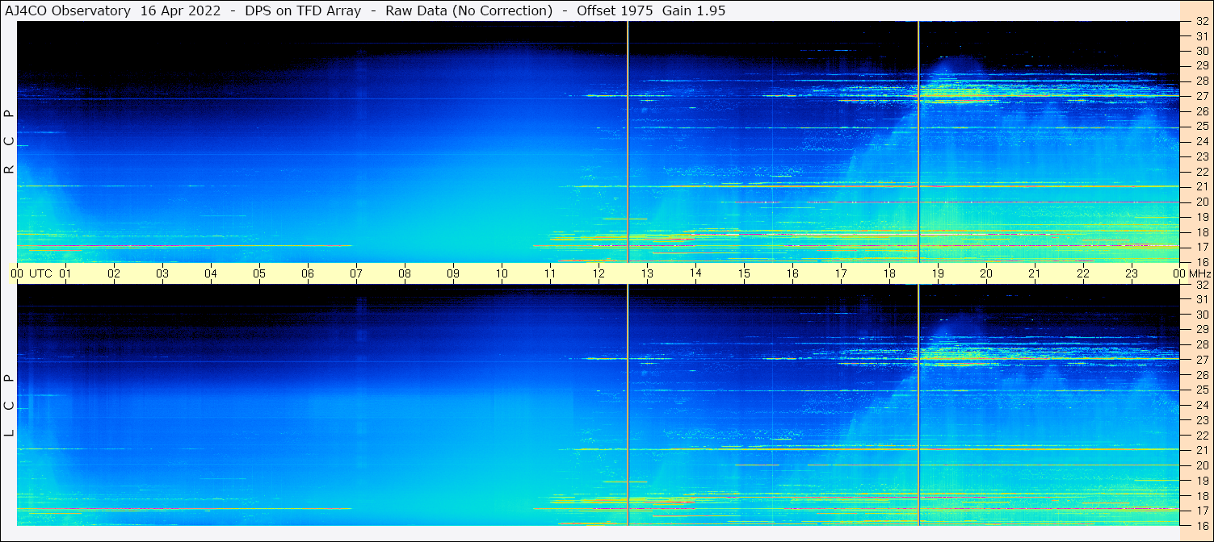Click the 25 MHz tick in RCP panel
Viewport: 1214px width, 542px height.
click(1201, 127)
